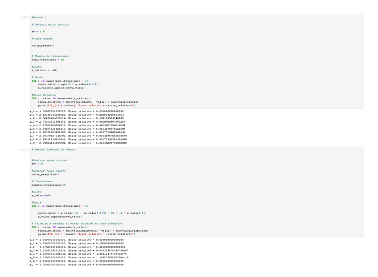
Task: Click the first output's x_9 result line
Action: [x=78, y=143]
